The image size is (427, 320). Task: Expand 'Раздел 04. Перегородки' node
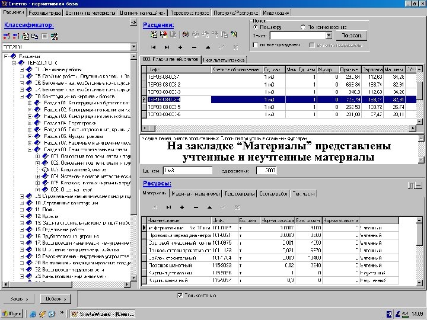pyautogui.click(x=30, y=123)
